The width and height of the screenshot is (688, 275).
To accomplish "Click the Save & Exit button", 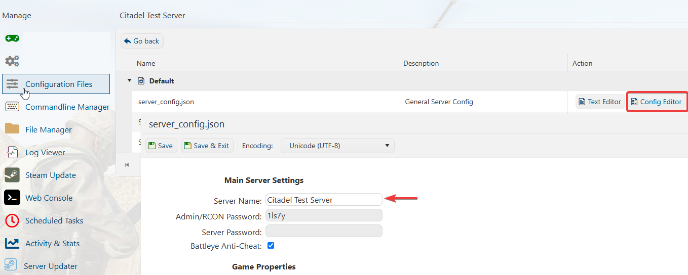I will [207, 146].
